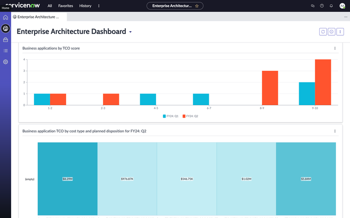Open the notifications bell icon
Screen dimensions: 350x218
point(331,6)
